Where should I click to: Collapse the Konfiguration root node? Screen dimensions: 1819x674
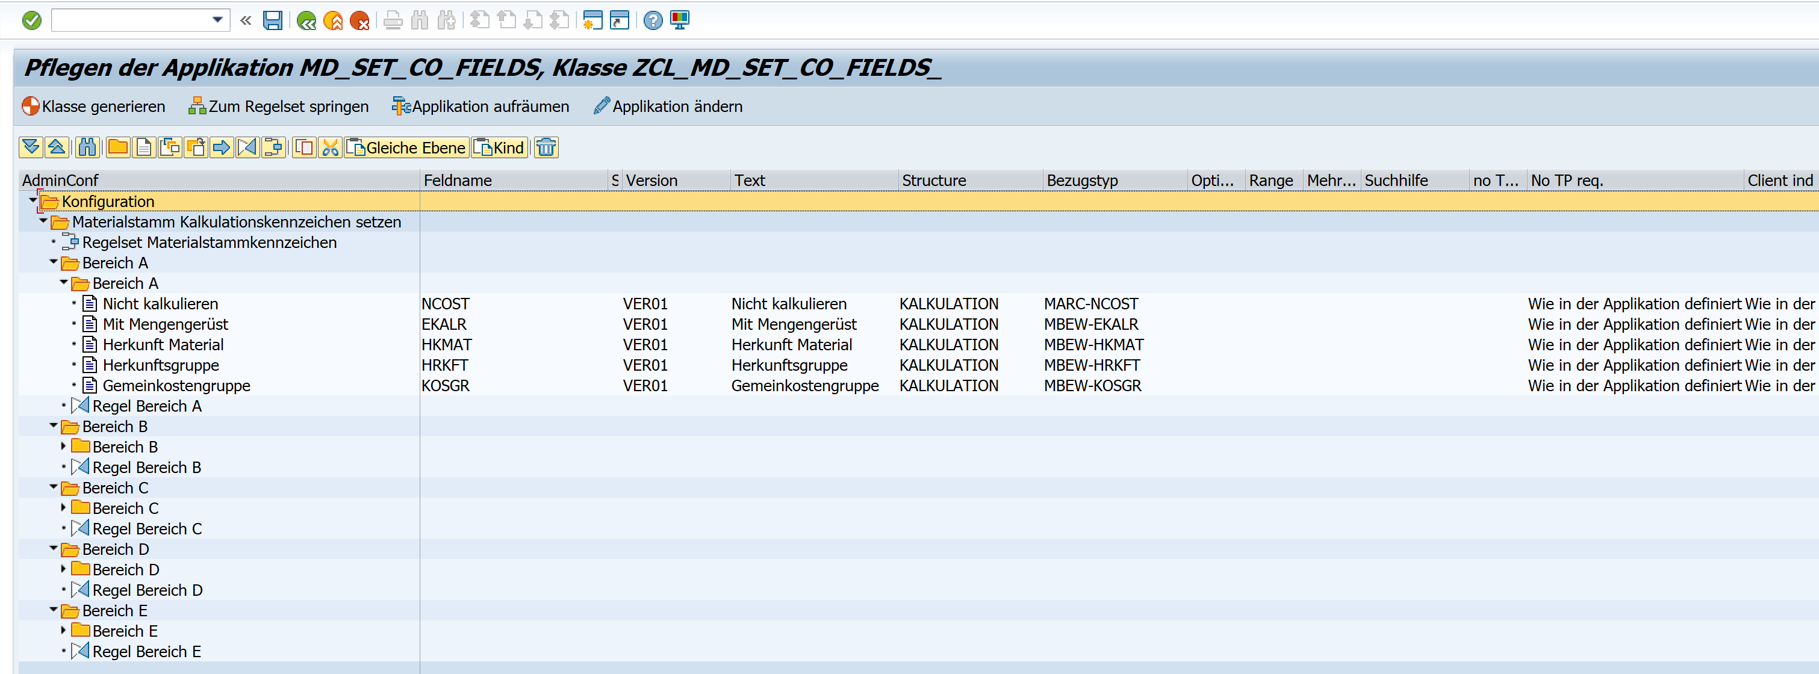(33, 201)
